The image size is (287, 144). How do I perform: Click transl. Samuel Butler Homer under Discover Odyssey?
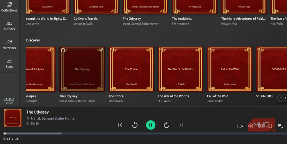[x=77, y=101]
